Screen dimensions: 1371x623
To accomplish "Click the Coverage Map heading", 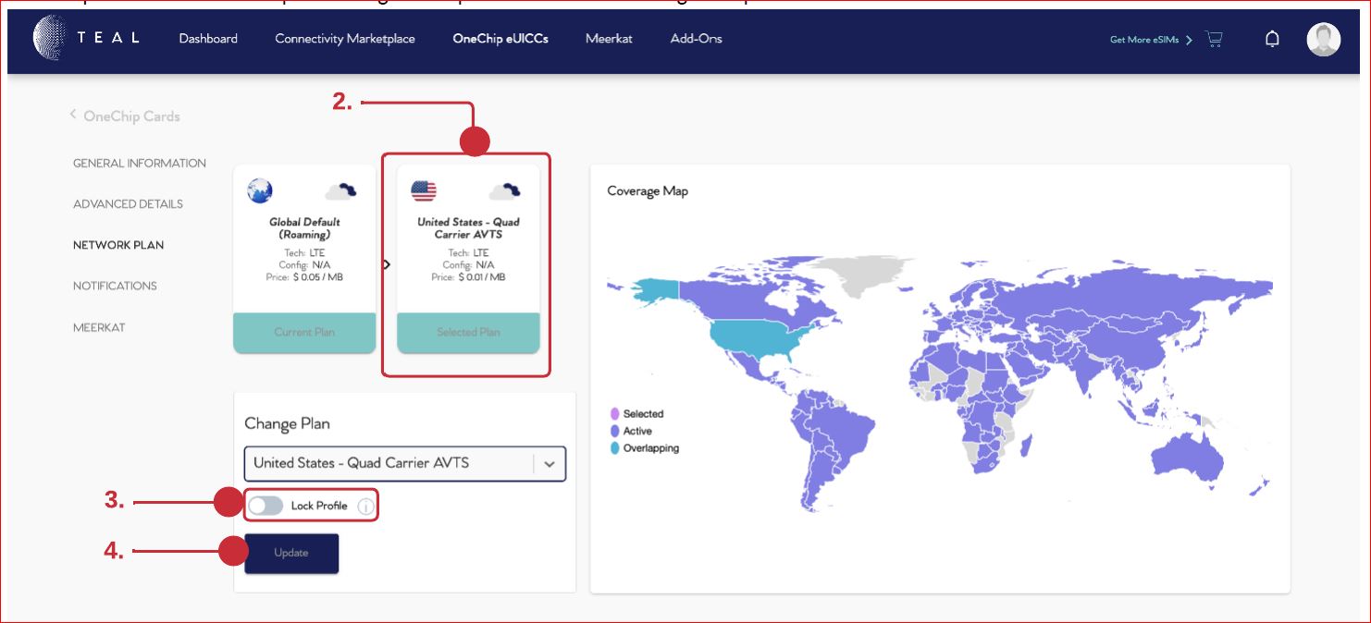I will coord(648,191).
